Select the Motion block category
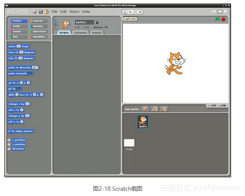 point(19,21)
